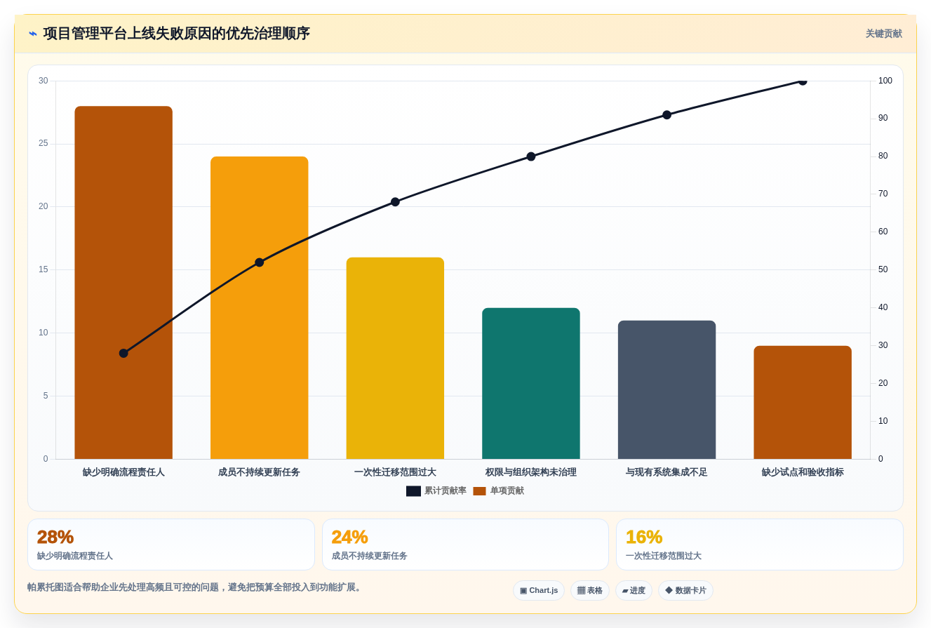Click the lightning icon beside the title
The image size is (931, 628).
(33, 34)
